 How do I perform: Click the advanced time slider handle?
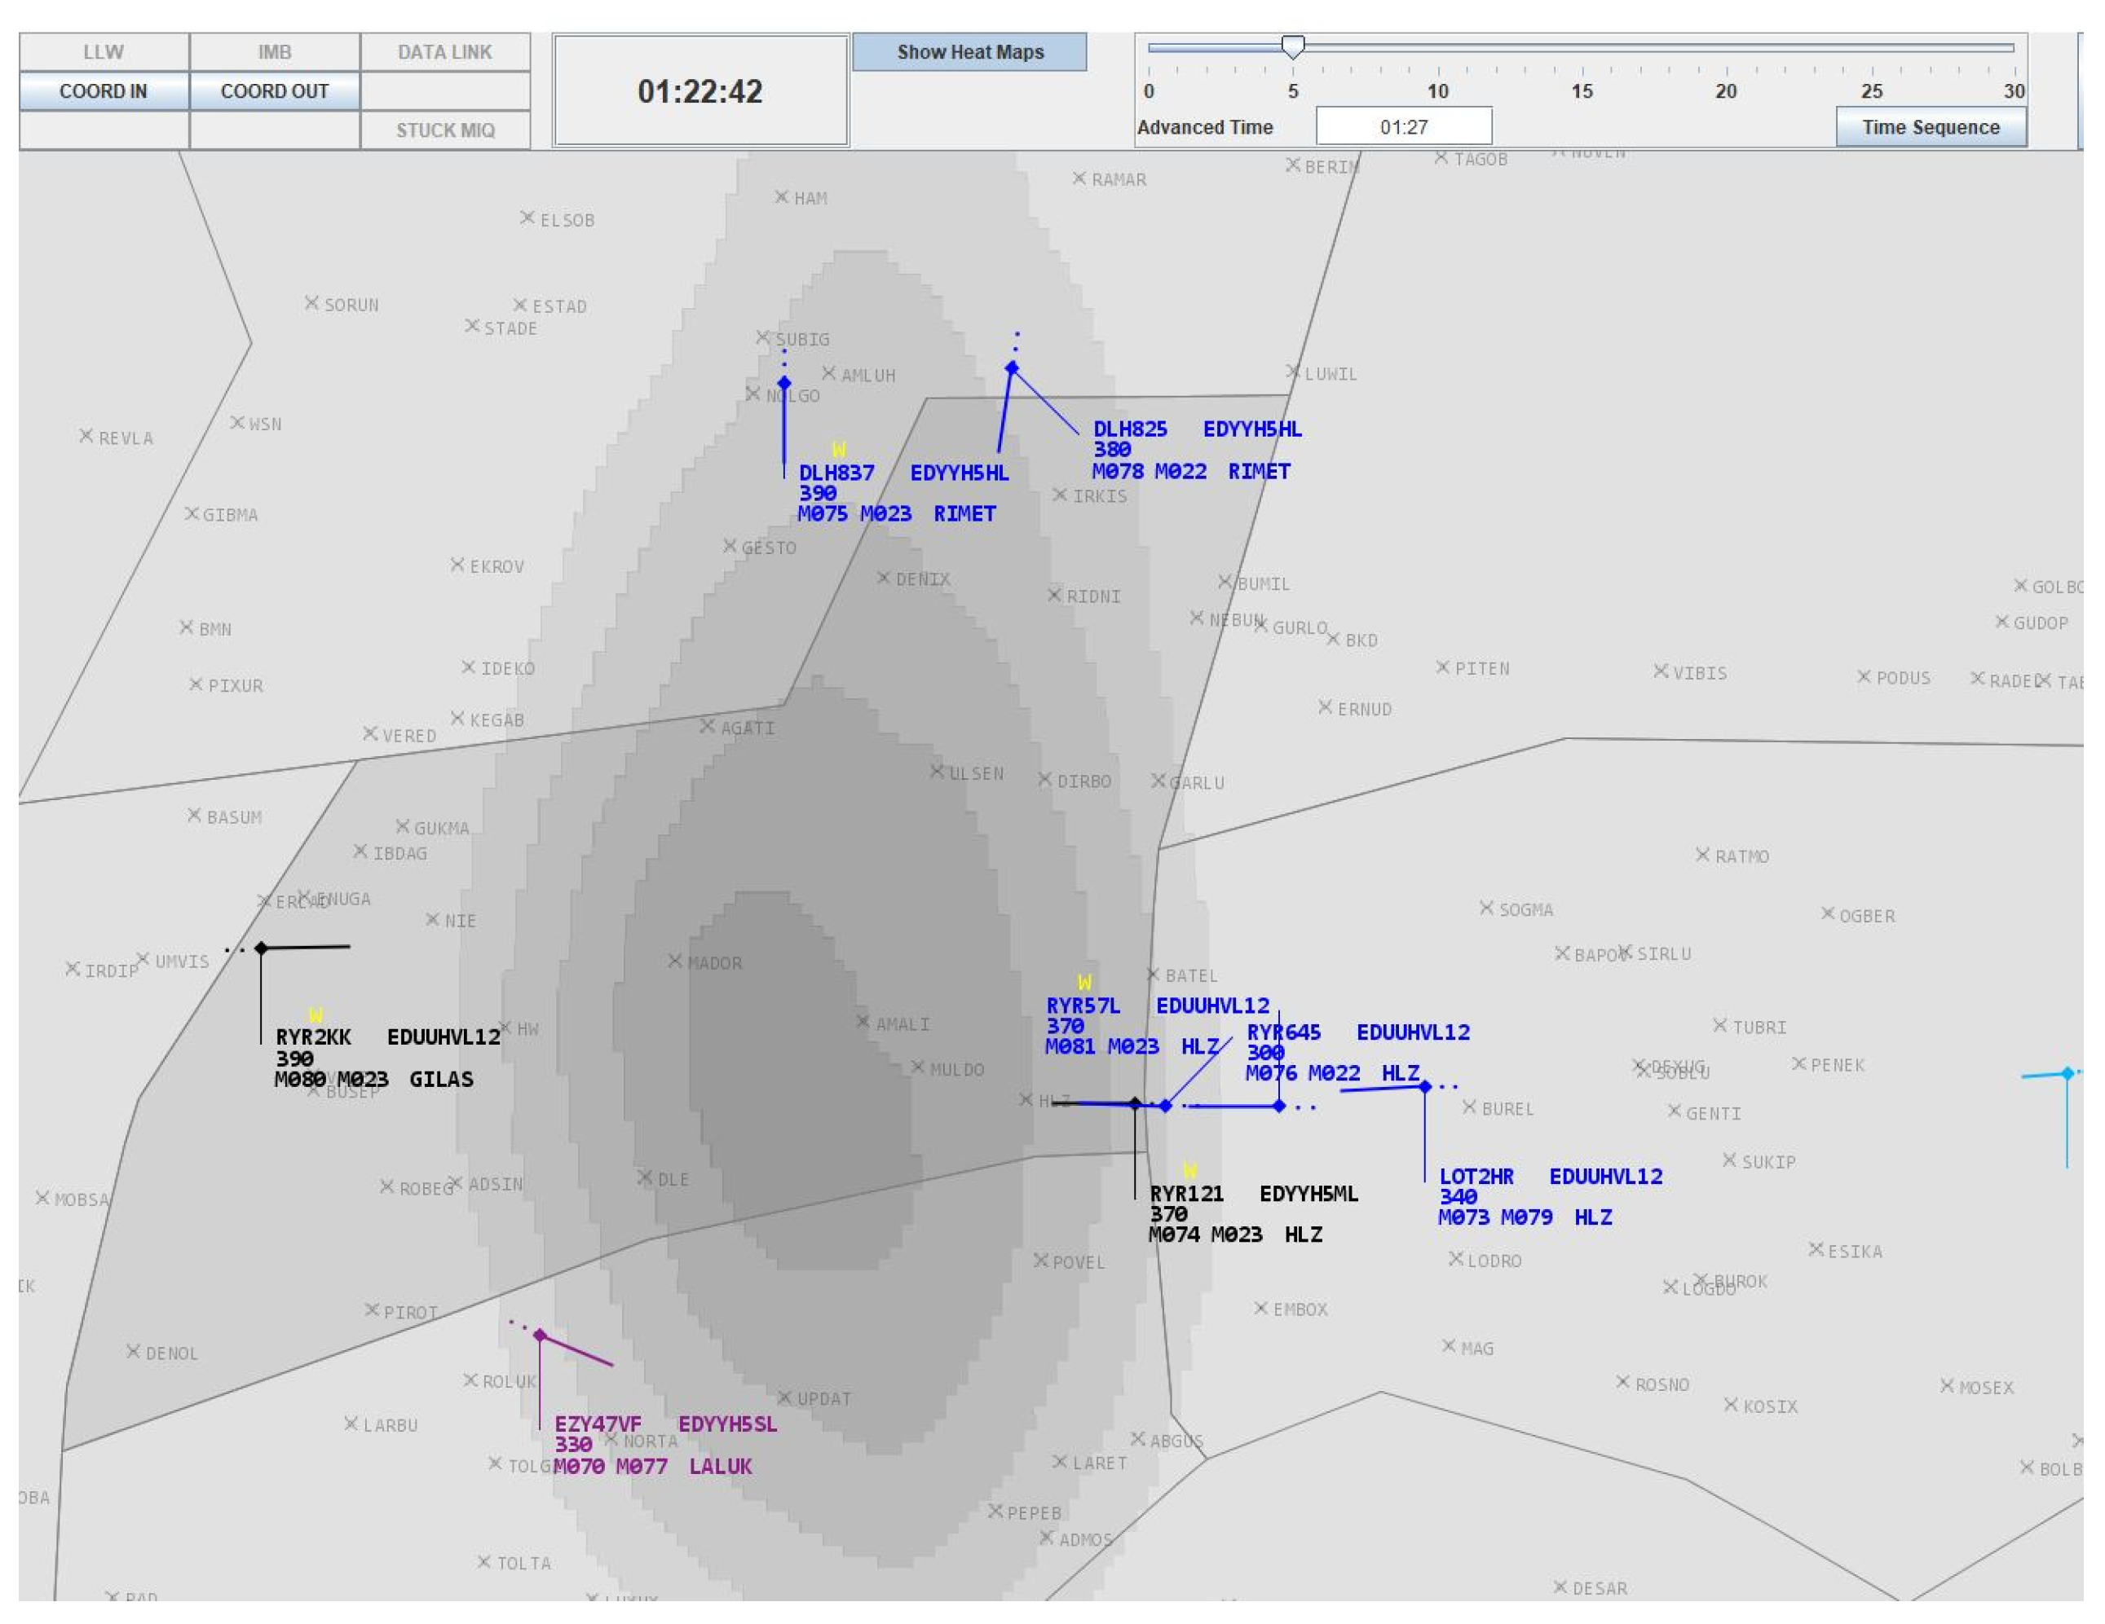1292,46
